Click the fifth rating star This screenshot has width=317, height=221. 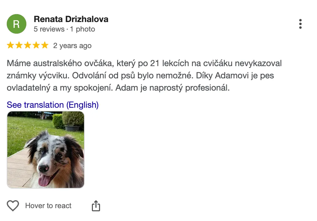coord(45,46)
